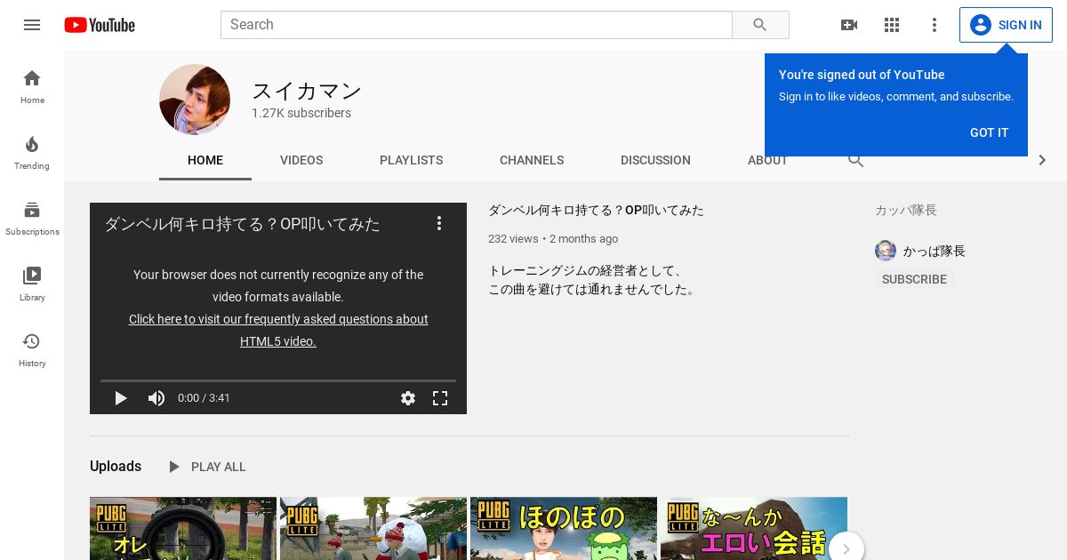Open the video player settings gear

coord(407,398)
